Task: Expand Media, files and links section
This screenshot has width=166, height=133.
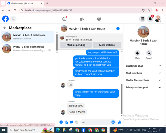Action: click(x=143, y=80)
